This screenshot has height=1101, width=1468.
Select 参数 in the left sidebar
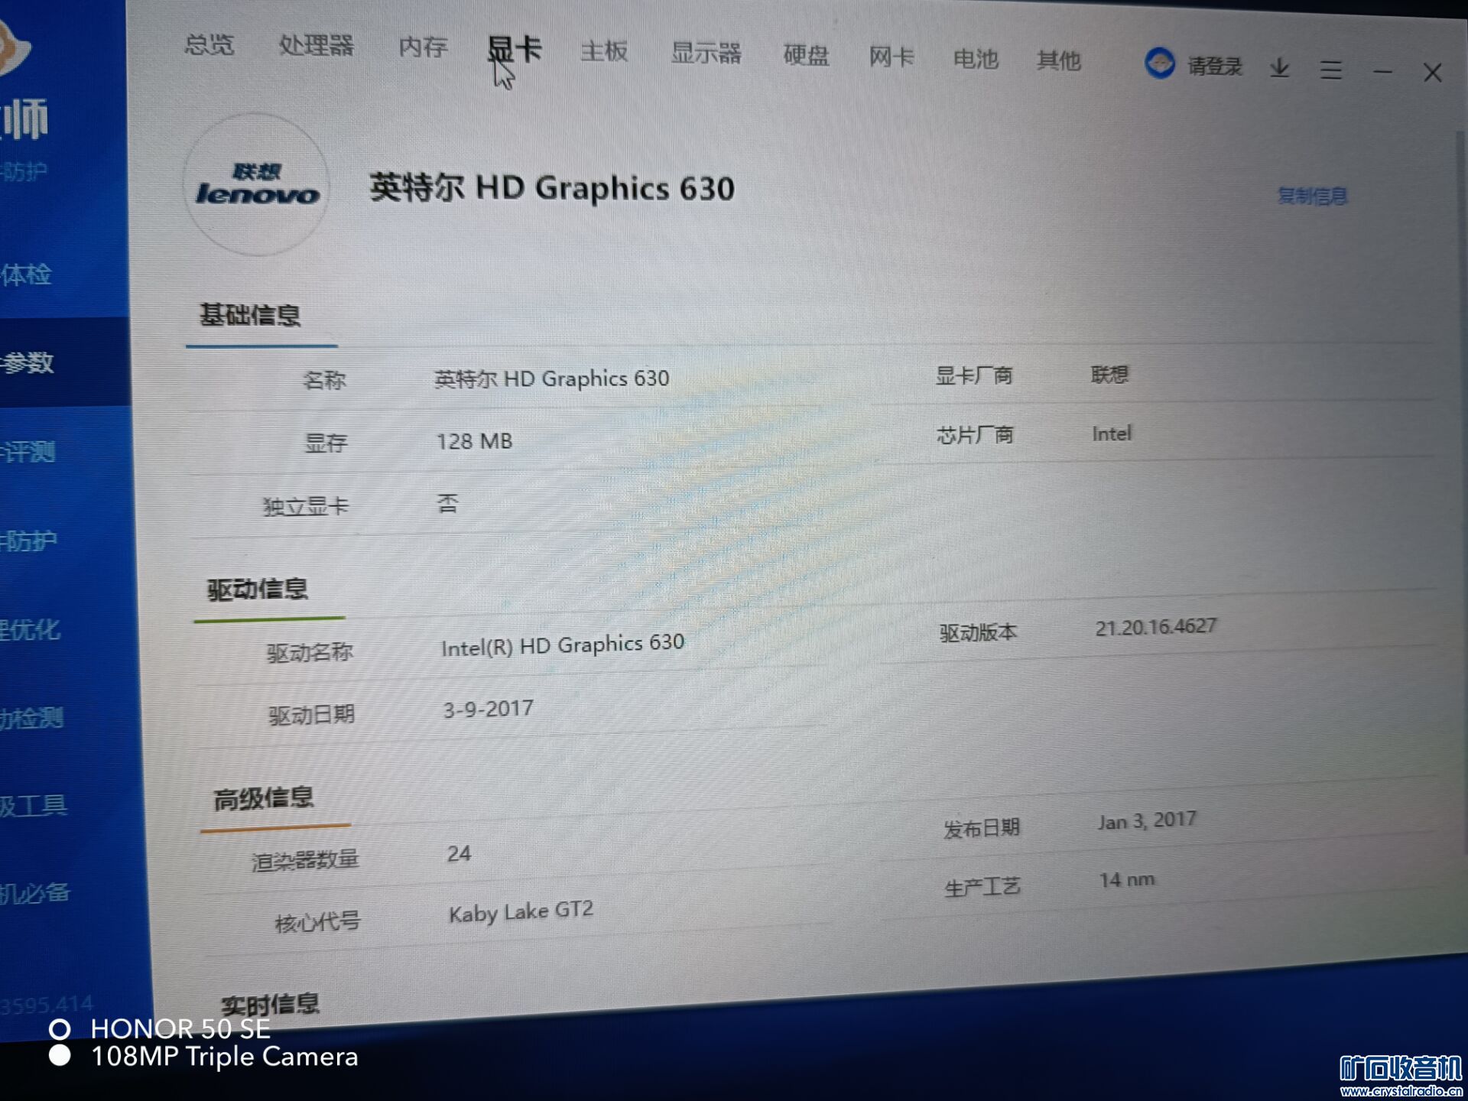(28, 362)
